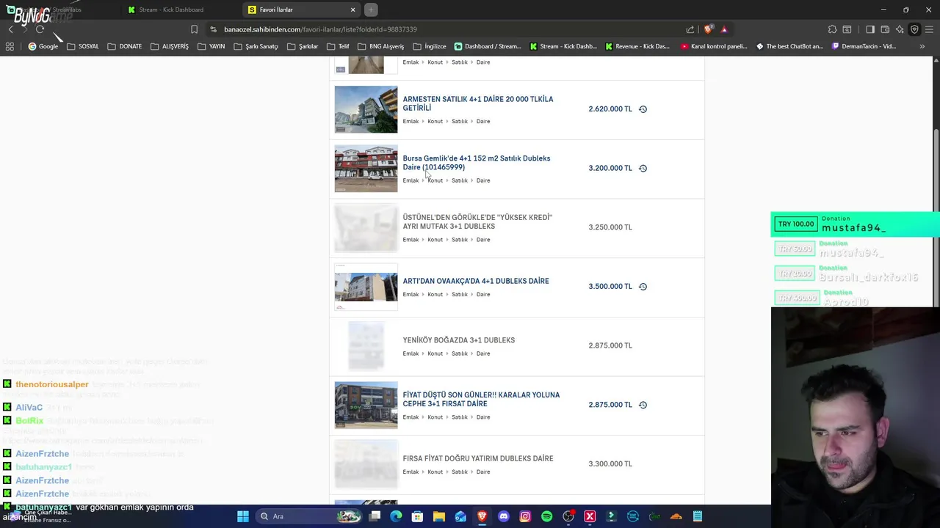Screen dimensions: 940x528
Task: Open the browser sidebar panel icon
Action: pyautogui.click(x=870, y=29)
